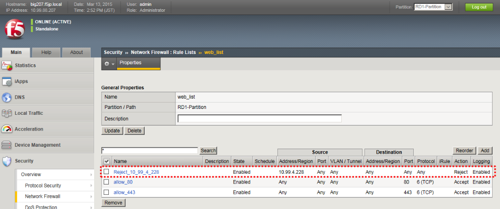Screen dimensions: 500x209
Task: Open the gear settings menu
Action: pyautogui.click(x=109, y=64)
